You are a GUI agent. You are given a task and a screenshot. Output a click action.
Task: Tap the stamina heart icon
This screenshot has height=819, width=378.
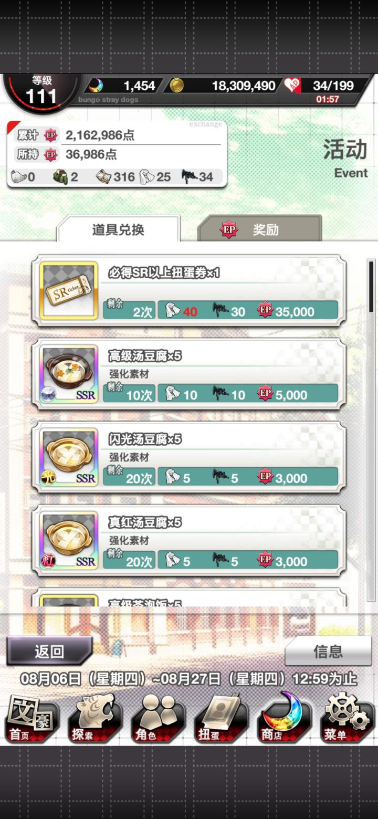pyautogui.click(x=292, y=86)
